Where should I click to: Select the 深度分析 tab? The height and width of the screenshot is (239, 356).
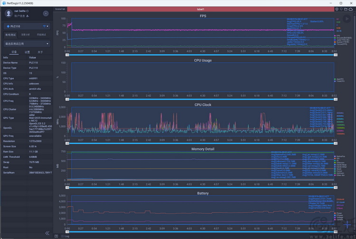(26, 35)
